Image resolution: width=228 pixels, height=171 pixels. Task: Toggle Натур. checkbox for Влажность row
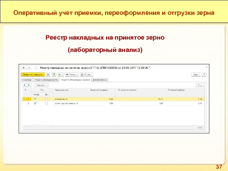[x=35, y=99]
